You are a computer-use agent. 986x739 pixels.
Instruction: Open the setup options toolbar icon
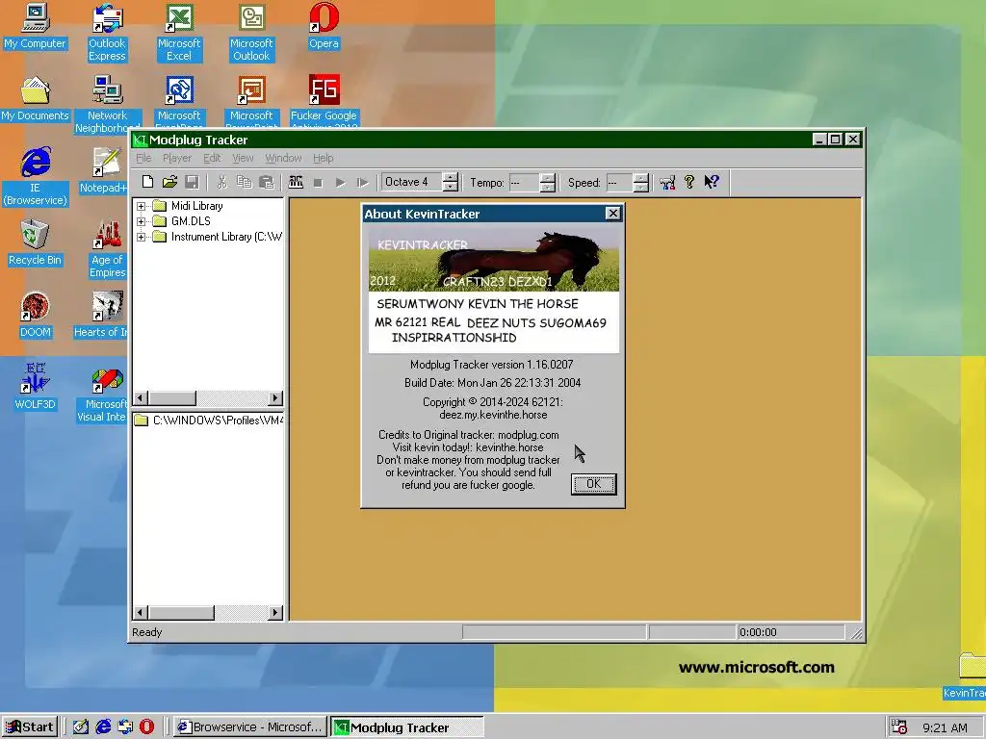[x=667, y=182]
